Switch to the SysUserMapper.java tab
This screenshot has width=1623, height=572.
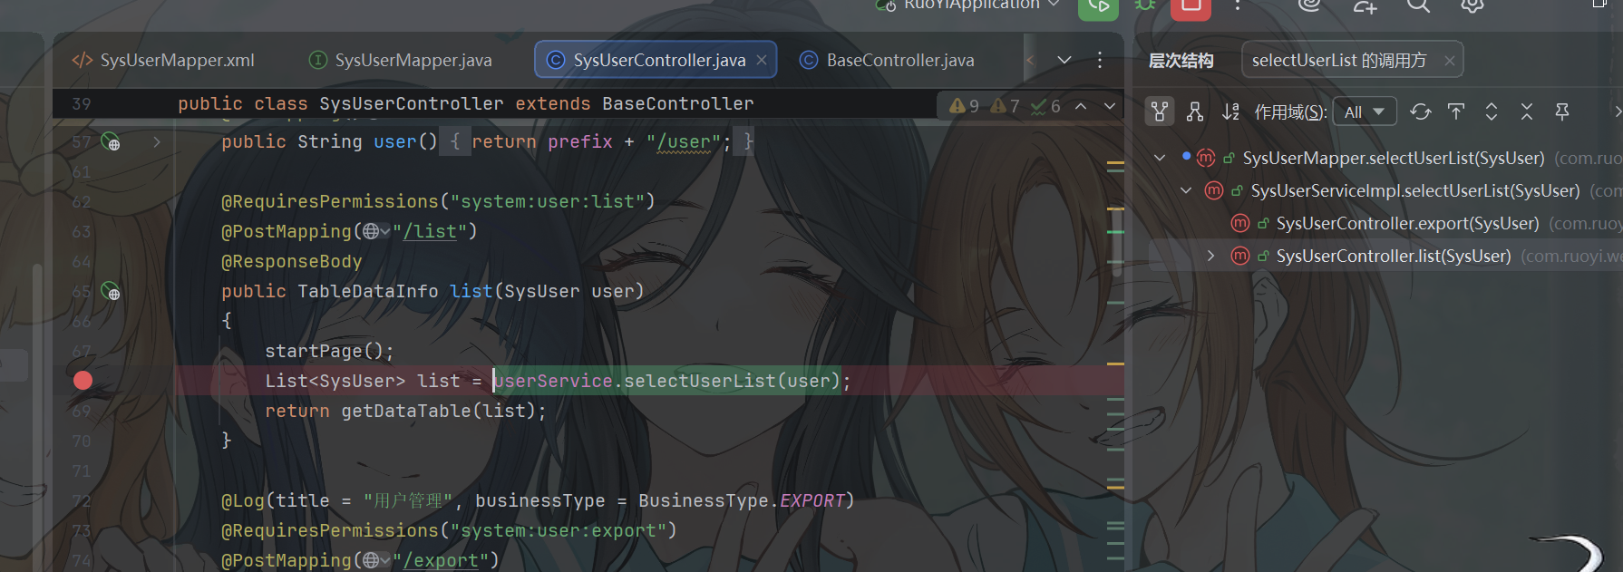click(401, 60)
